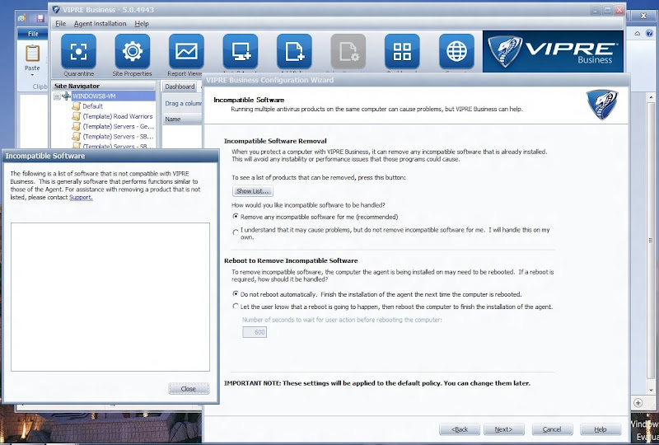Click the Default policy scroll icon

pos(76,106)
